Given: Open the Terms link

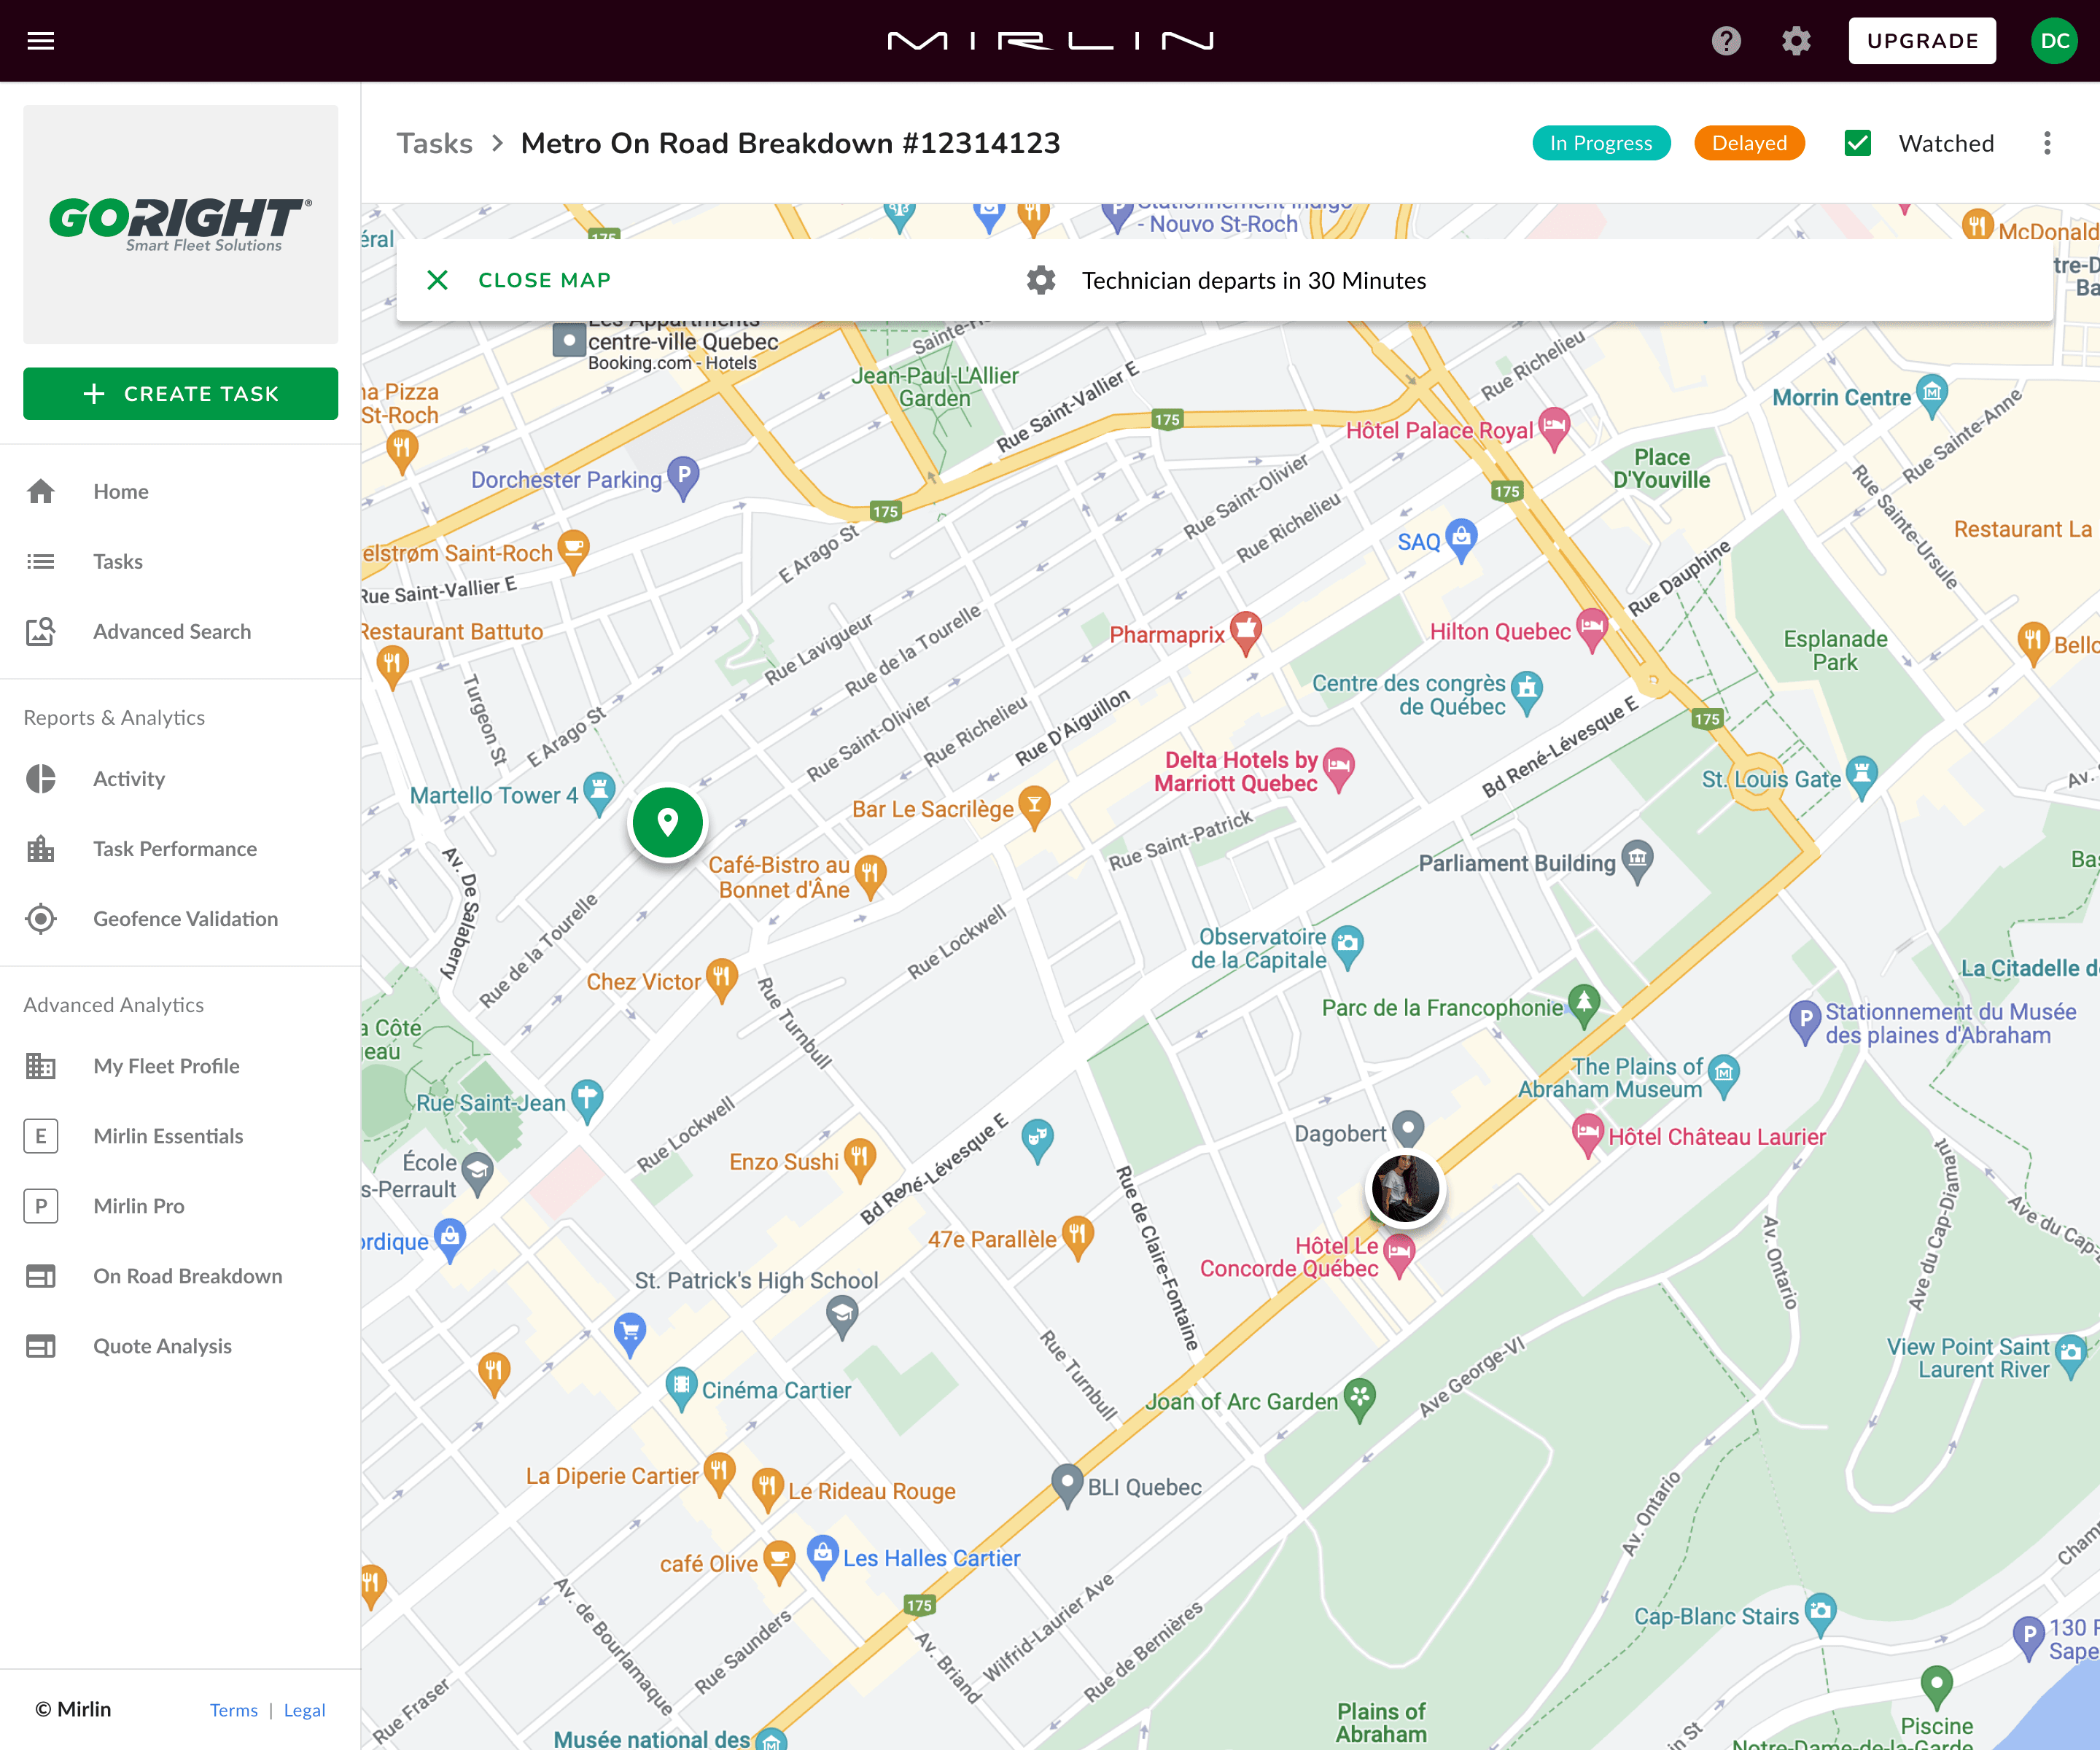Looking at the screenshot, I should click(x=234, y=1710).
